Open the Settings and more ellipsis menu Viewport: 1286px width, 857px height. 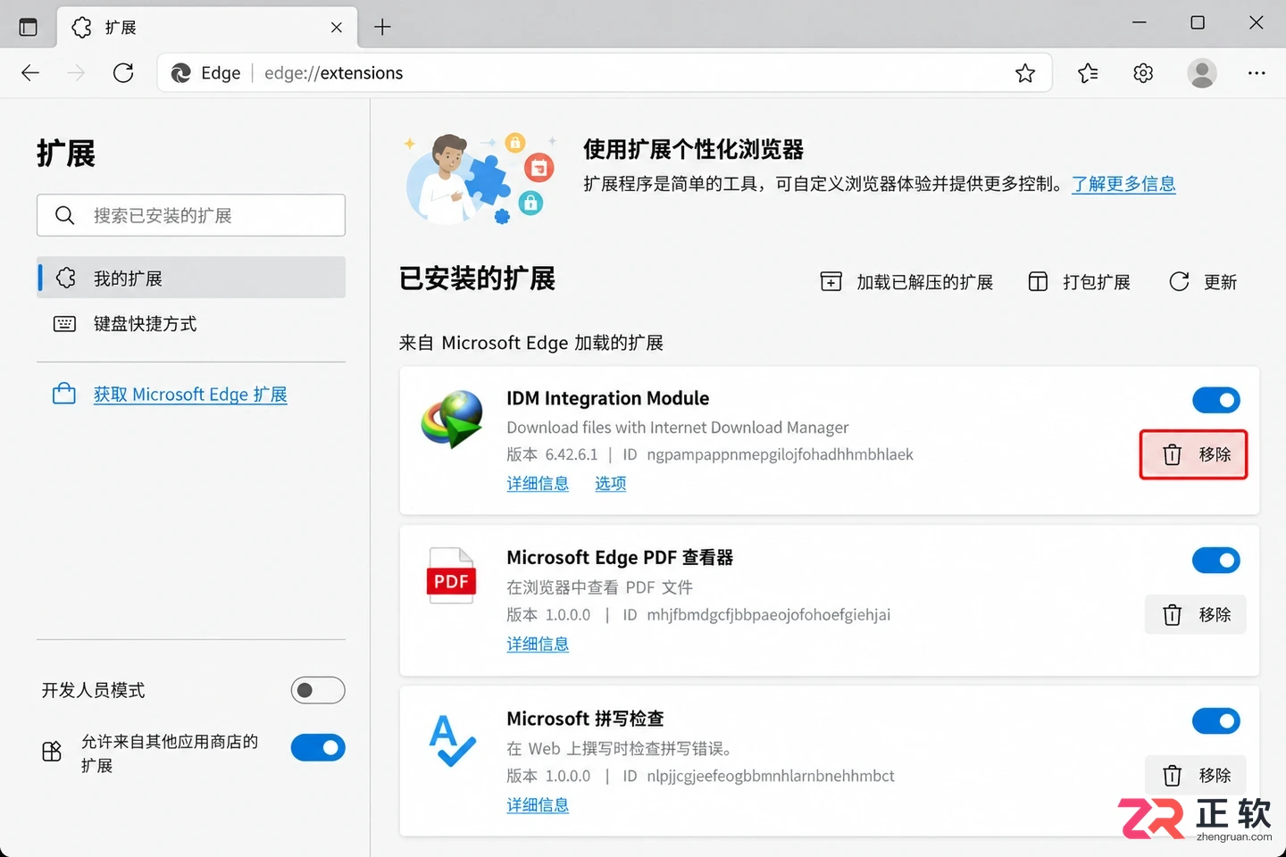click(1257, 73)
